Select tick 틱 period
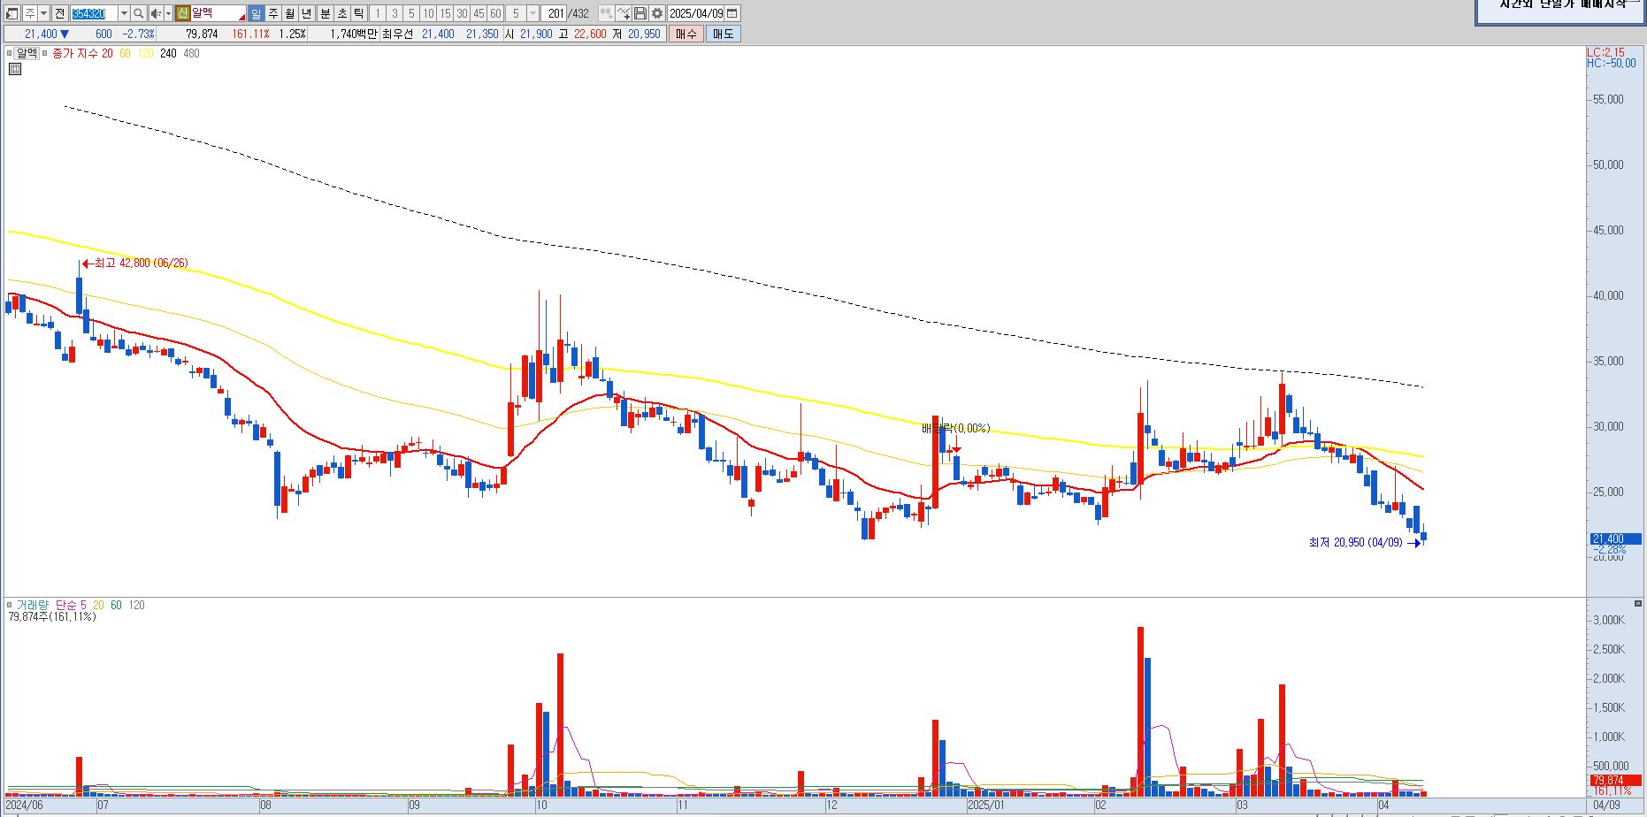 click(358, 13)
